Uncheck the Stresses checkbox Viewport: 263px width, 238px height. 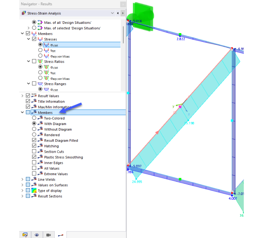pyautogui.click(x=34, y=39)
